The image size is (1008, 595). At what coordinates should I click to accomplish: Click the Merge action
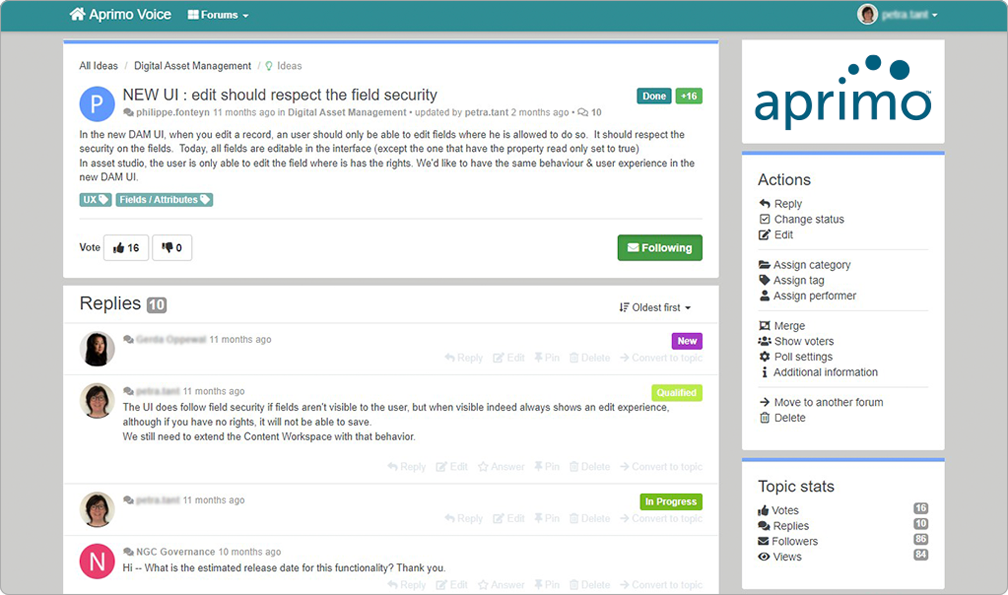(x=782, y=326)
